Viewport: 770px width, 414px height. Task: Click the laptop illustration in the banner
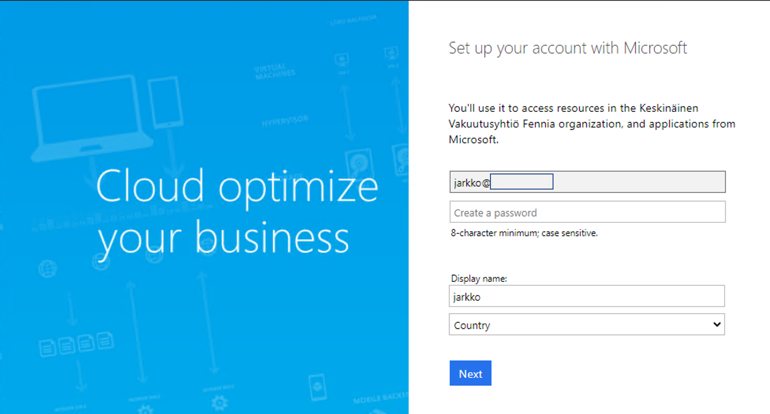coord(91,117)
